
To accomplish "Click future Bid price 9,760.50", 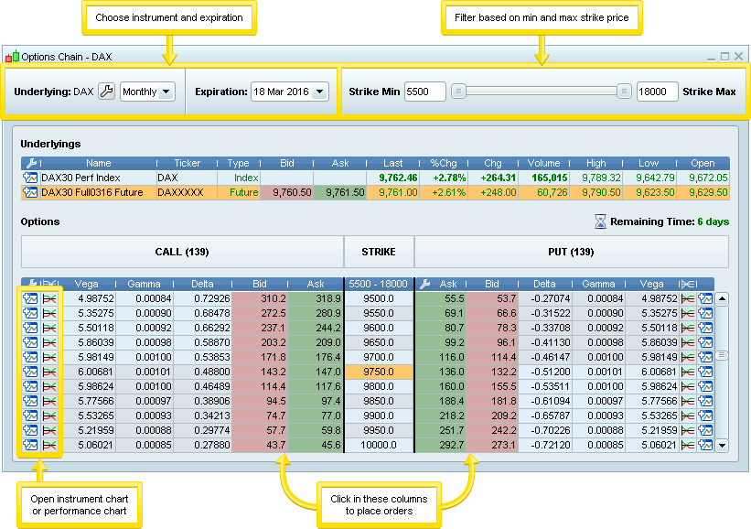I will tap(286, 192).
